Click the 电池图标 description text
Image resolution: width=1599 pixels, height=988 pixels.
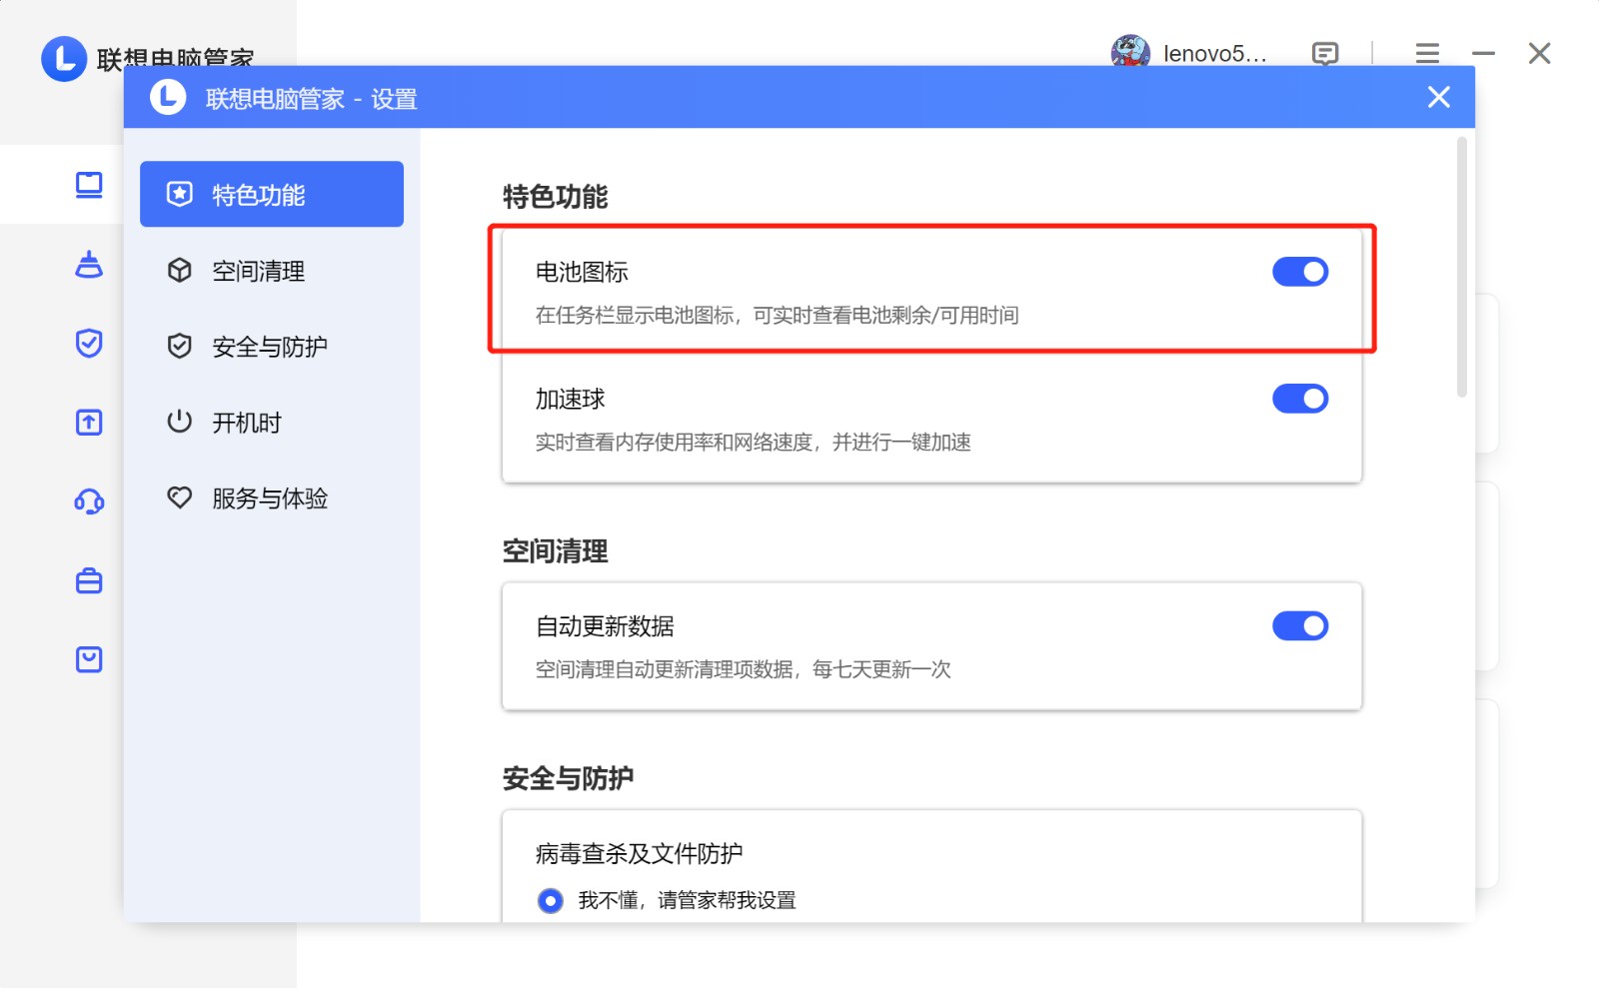(778, 316)
